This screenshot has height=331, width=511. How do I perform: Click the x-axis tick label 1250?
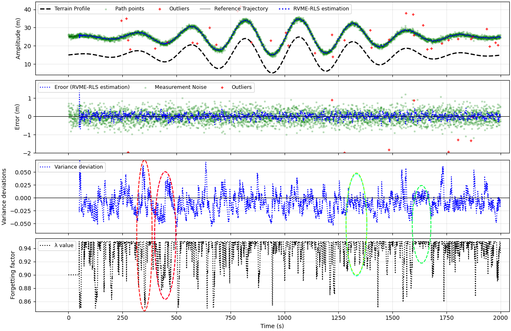338,318
